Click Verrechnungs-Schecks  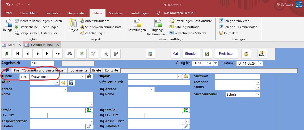pos(188,33)
